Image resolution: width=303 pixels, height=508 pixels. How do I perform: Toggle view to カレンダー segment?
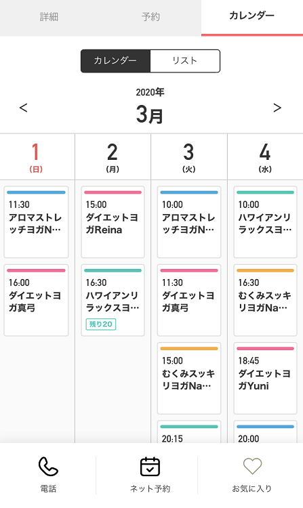[115, 60]
